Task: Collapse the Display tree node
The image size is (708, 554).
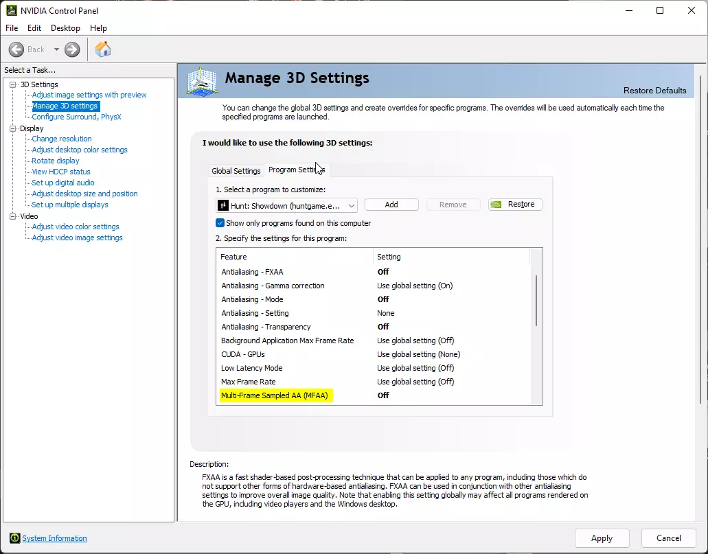Action: click(13, 128)
